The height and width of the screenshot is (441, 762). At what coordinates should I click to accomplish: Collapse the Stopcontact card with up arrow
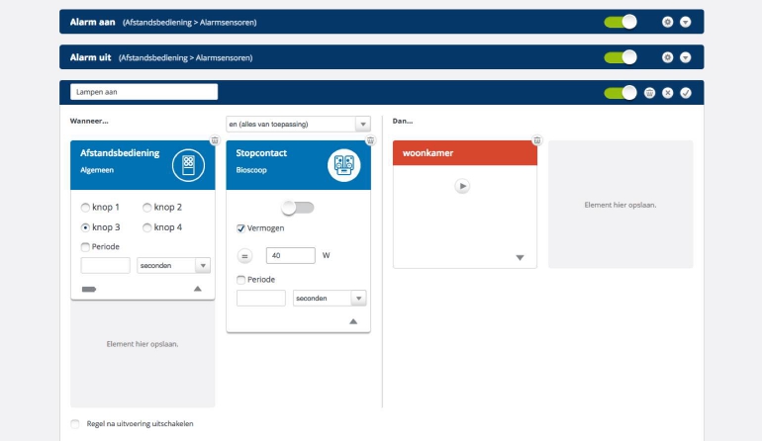coord(352,321)
